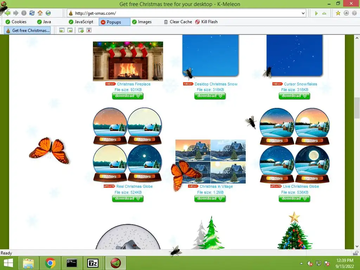
Task: Toggle JavaScript permission
Action: [x=81, y=22]
